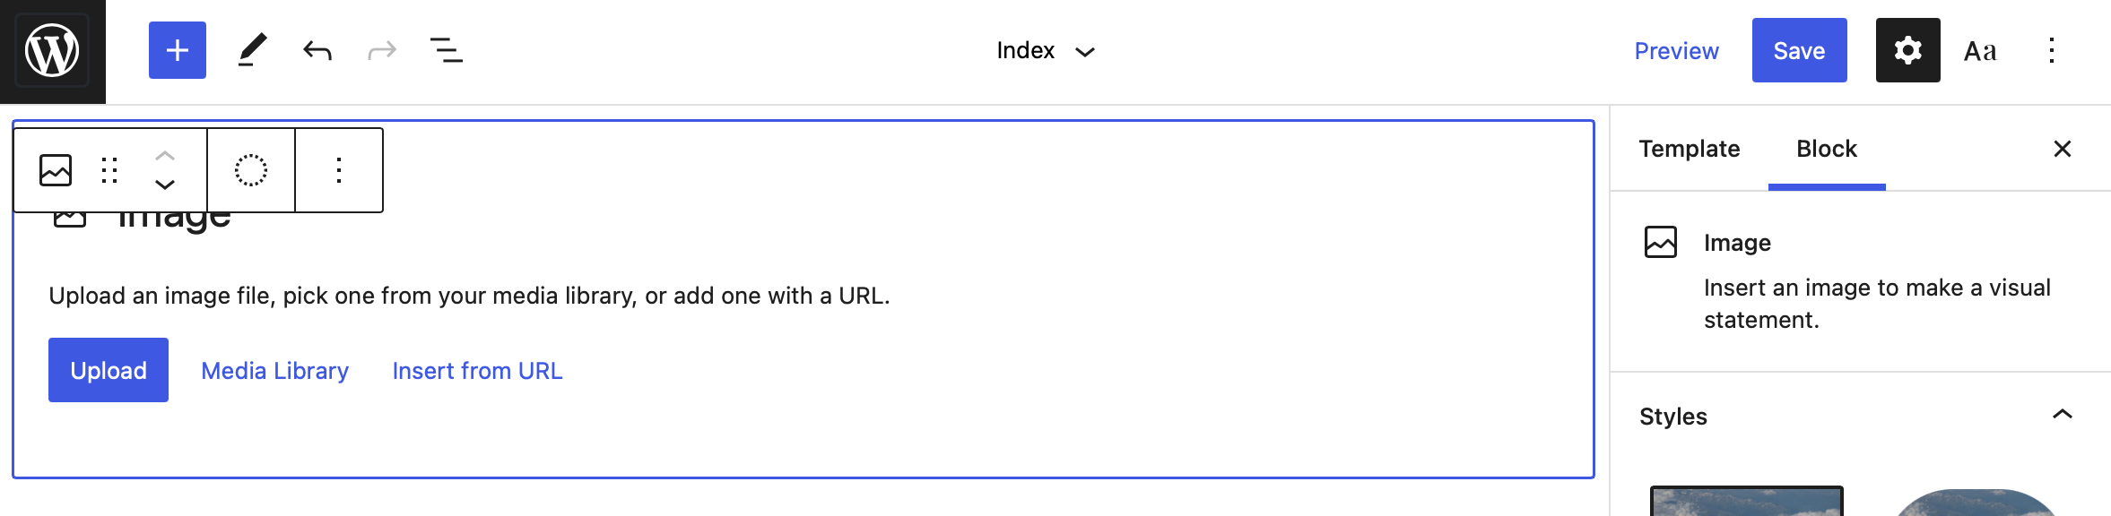The width and height of the screenshot is (2111, 516).
Task: Open the Document Overview list view
Action: [x=446, y=50]
